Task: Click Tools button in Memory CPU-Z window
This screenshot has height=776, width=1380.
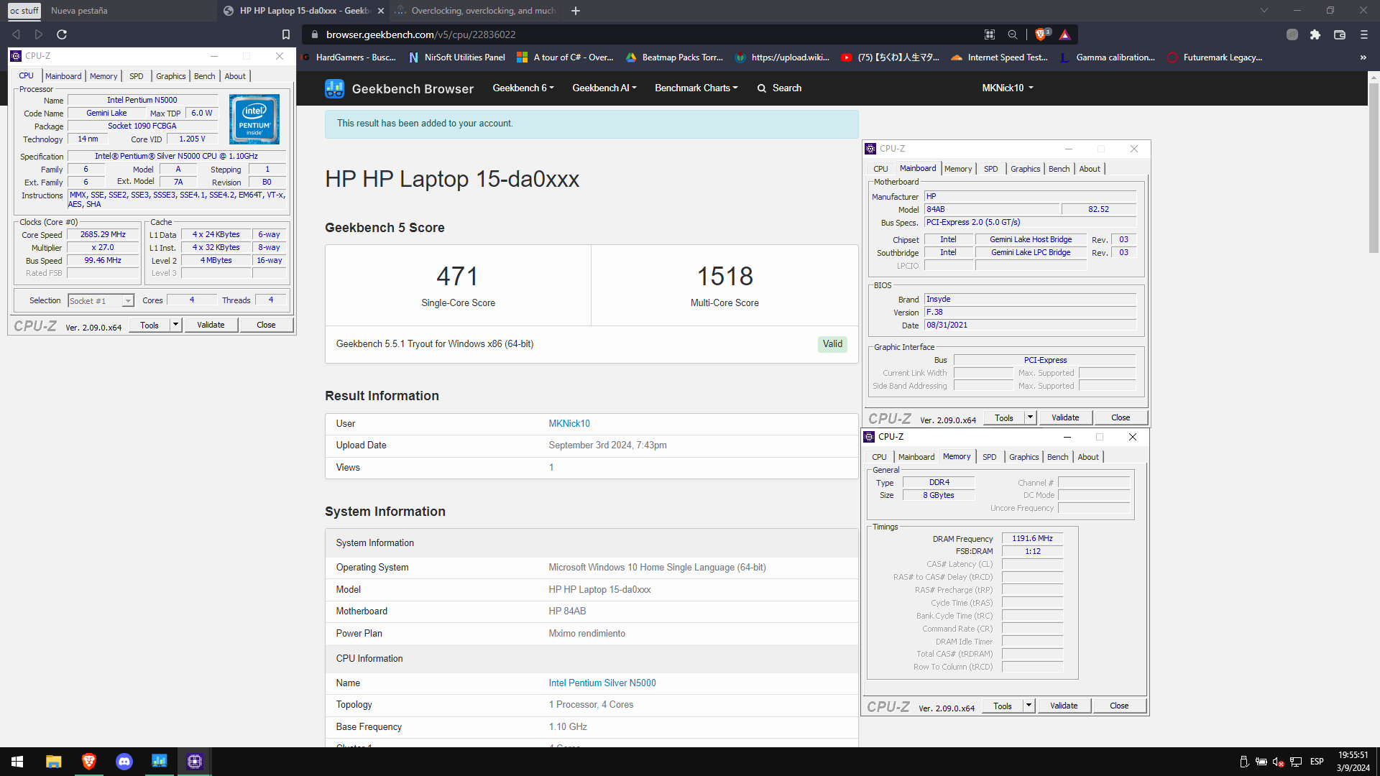Action: click(x=1003, y=706)
